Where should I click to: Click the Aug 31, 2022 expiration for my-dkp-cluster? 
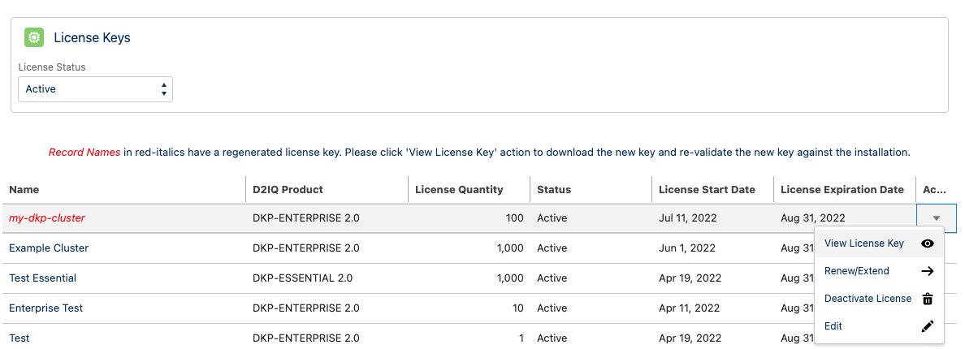(x=812, y=218)
